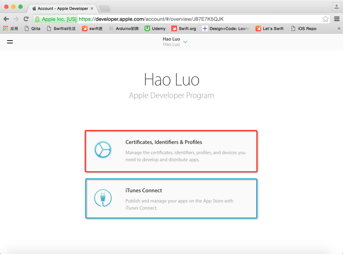
Task: Click the Apple Inc. [US] security lock badge
Action: 56,19
